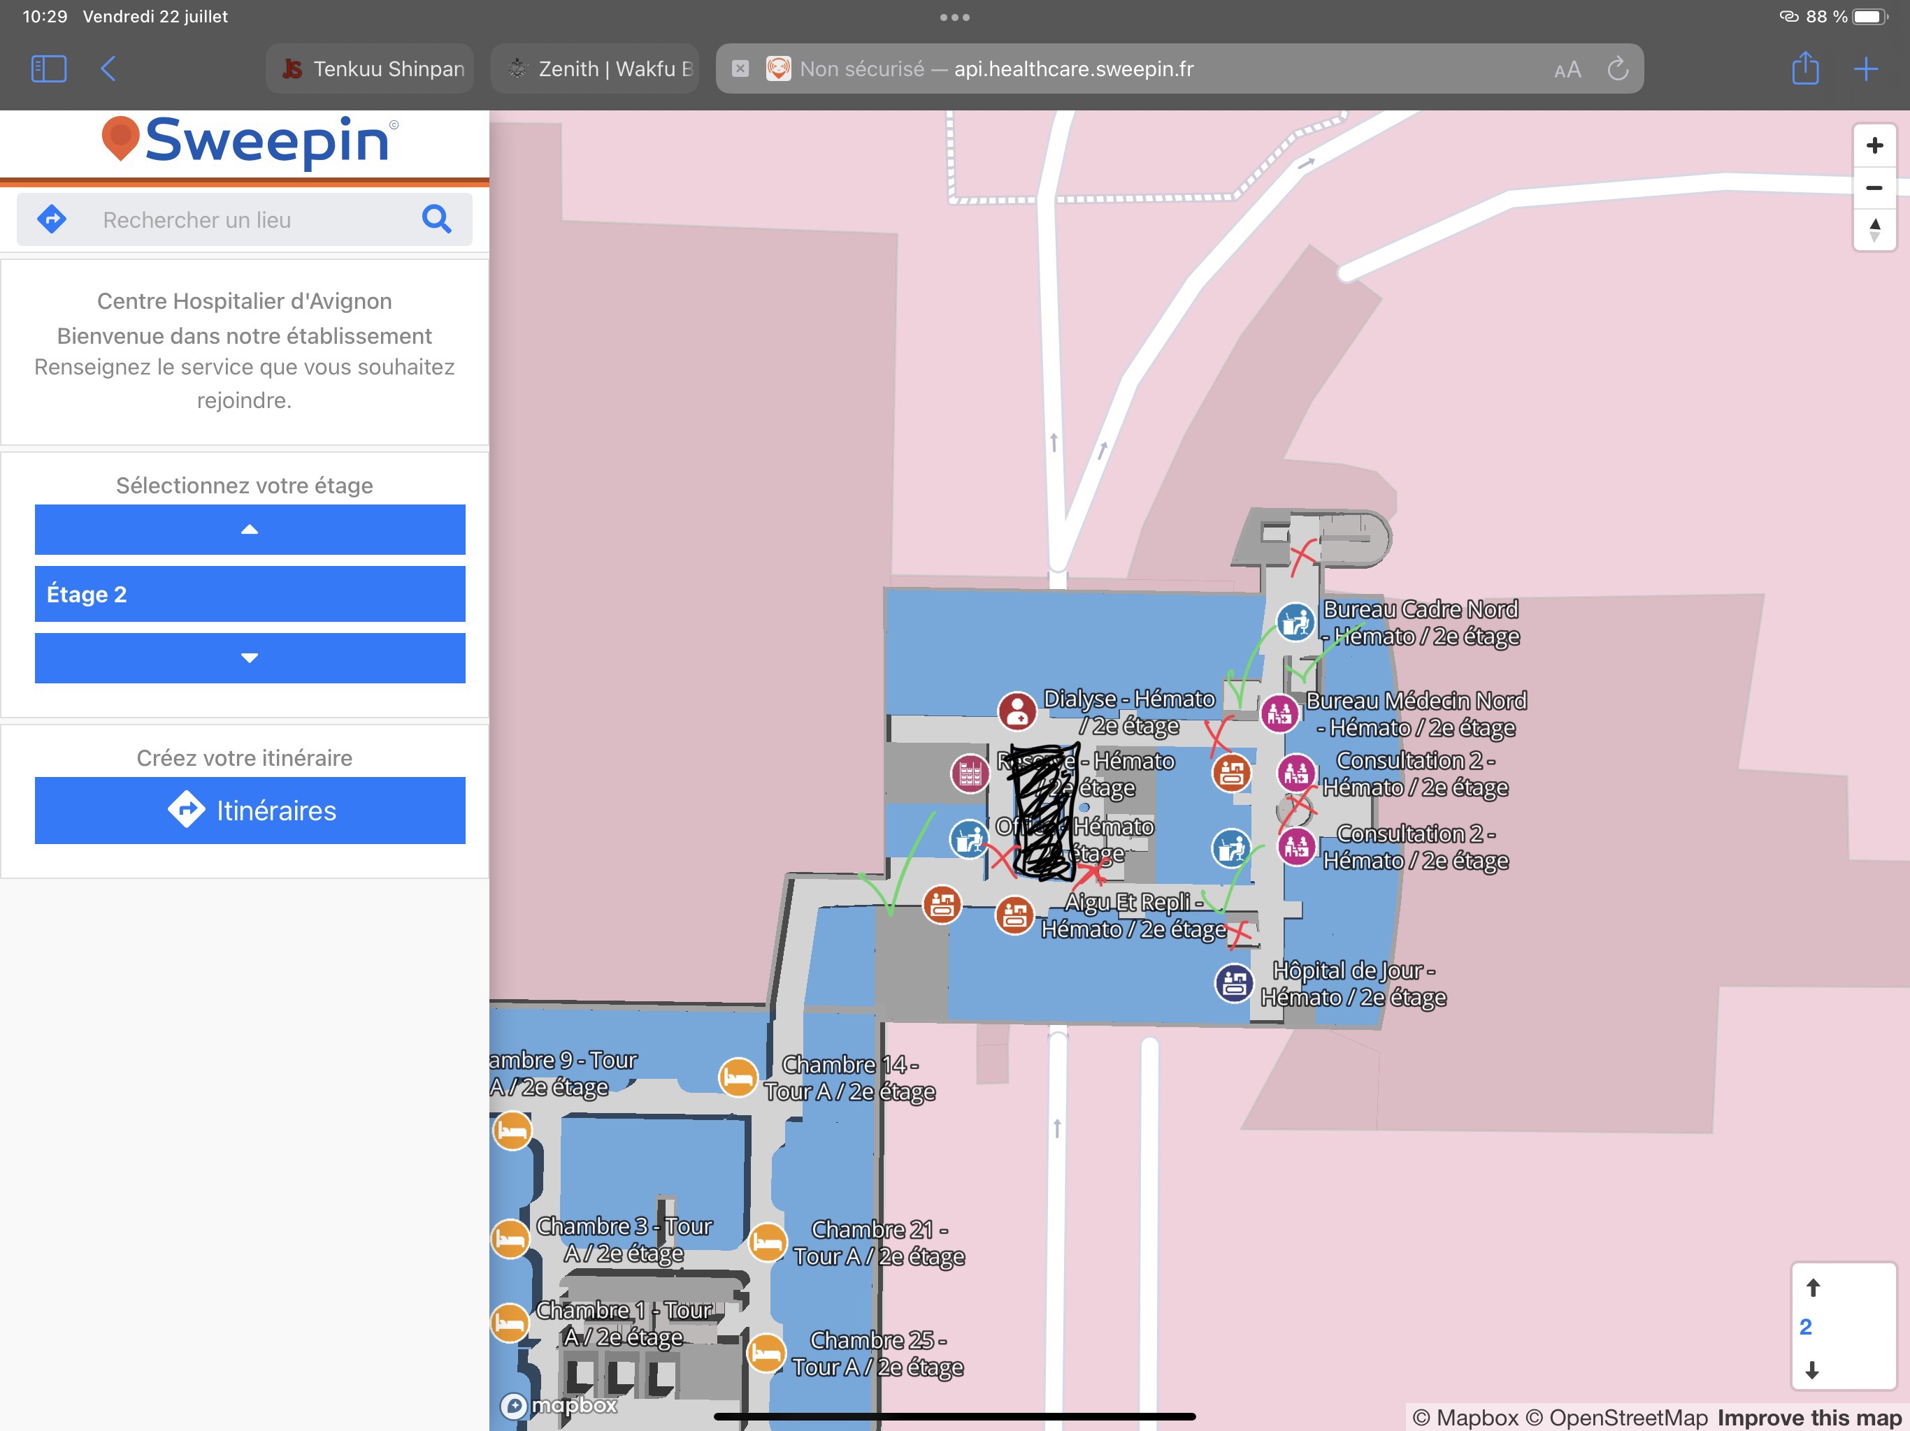The width and height of the screenshot is (1910, 1431).
Task: Reset map bearing with compass button
Action: point(1874,230)
